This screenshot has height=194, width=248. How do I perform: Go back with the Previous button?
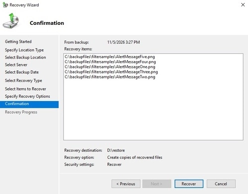126,184
